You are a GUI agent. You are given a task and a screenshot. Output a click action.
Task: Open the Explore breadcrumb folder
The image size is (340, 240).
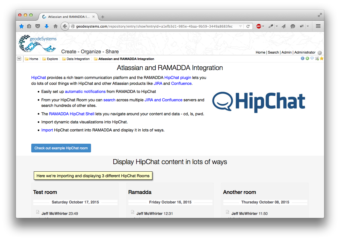(50, 59)
